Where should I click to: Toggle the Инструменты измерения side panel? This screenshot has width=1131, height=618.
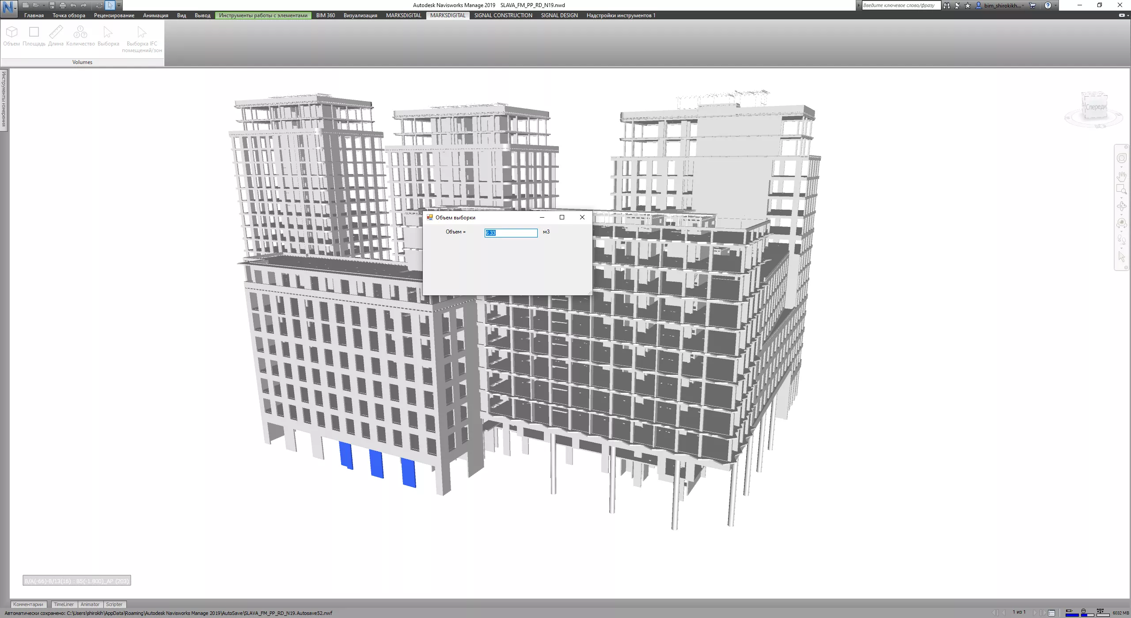coord(4,100)
